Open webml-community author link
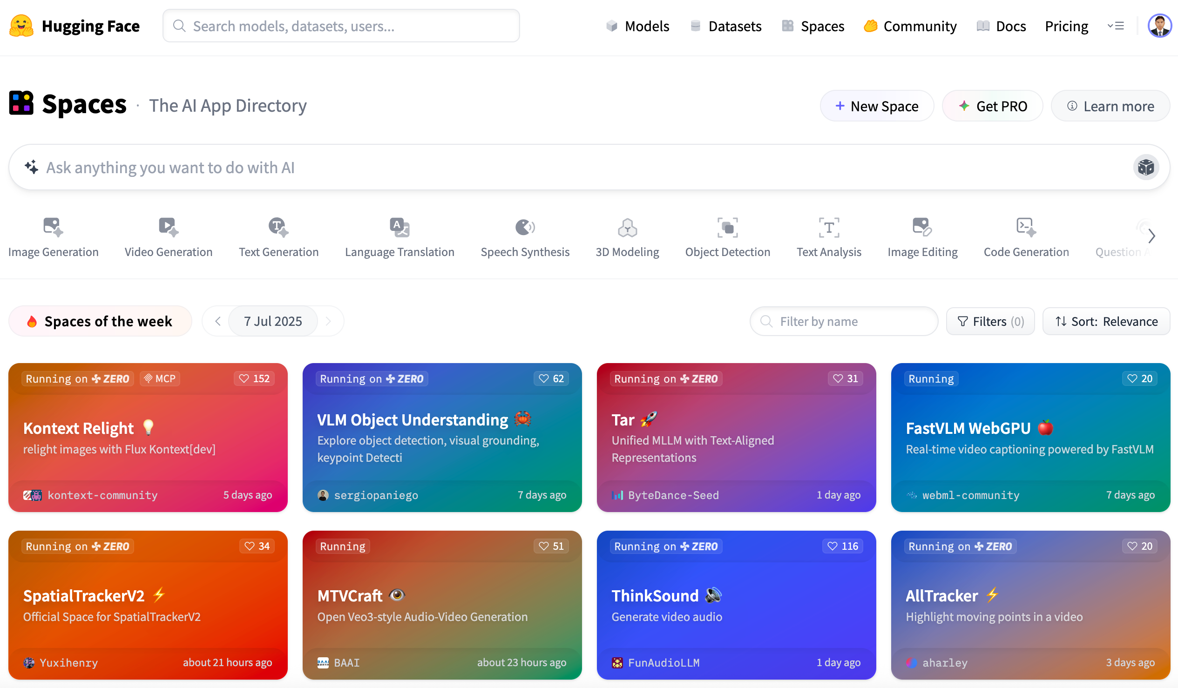This screenshot has height=688, width=1178. click(x=963, y=495)
